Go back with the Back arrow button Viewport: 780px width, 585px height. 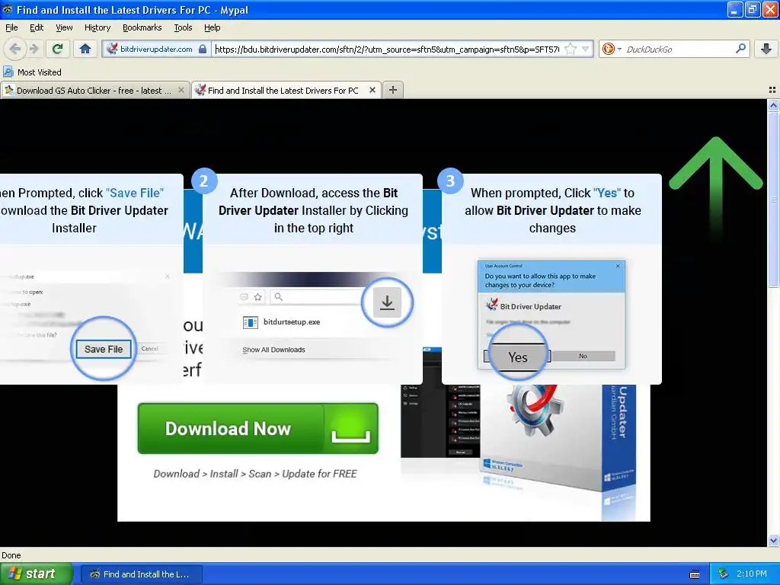tap(15, 49)
